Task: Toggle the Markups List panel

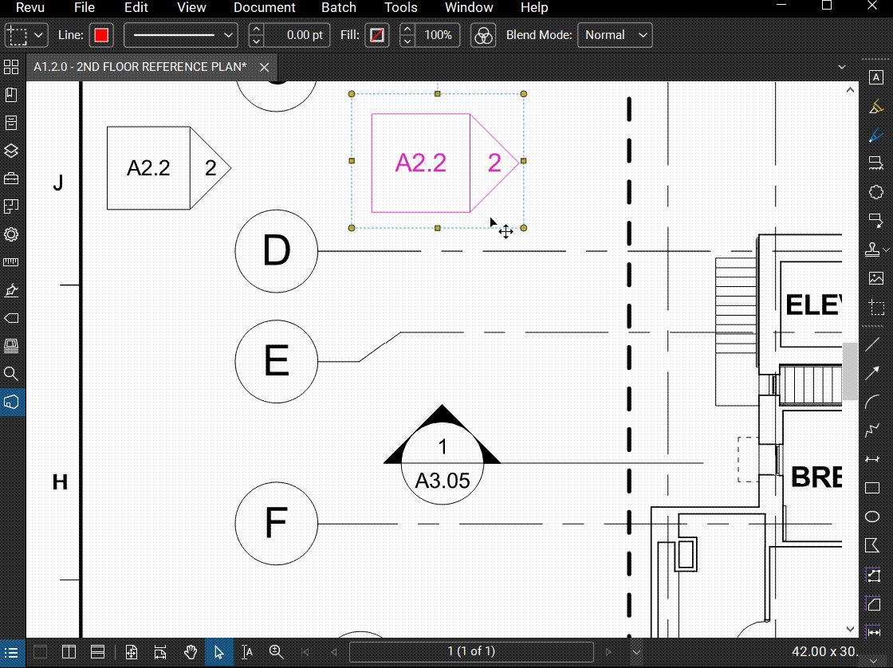Action: pos(11,653)
